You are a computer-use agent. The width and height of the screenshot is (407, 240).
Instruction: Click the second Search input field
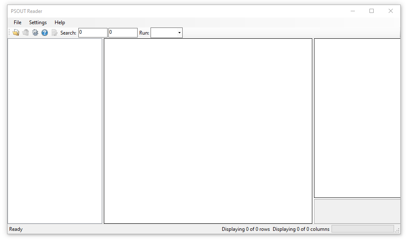click(123, 33)
